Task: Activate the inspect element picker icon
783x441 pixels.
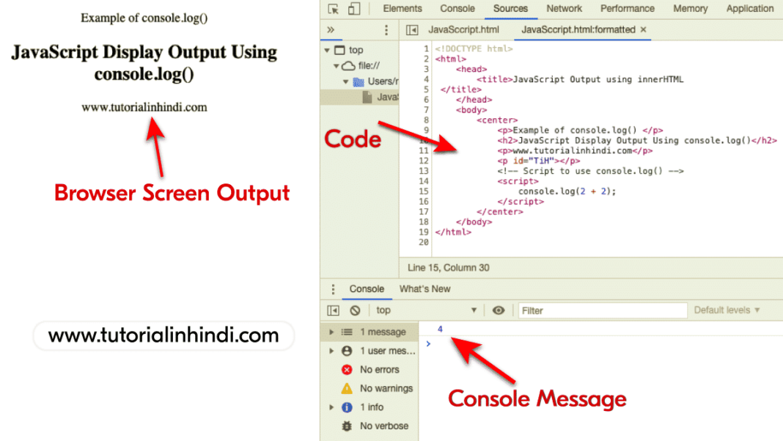Action: coord(334,9)
